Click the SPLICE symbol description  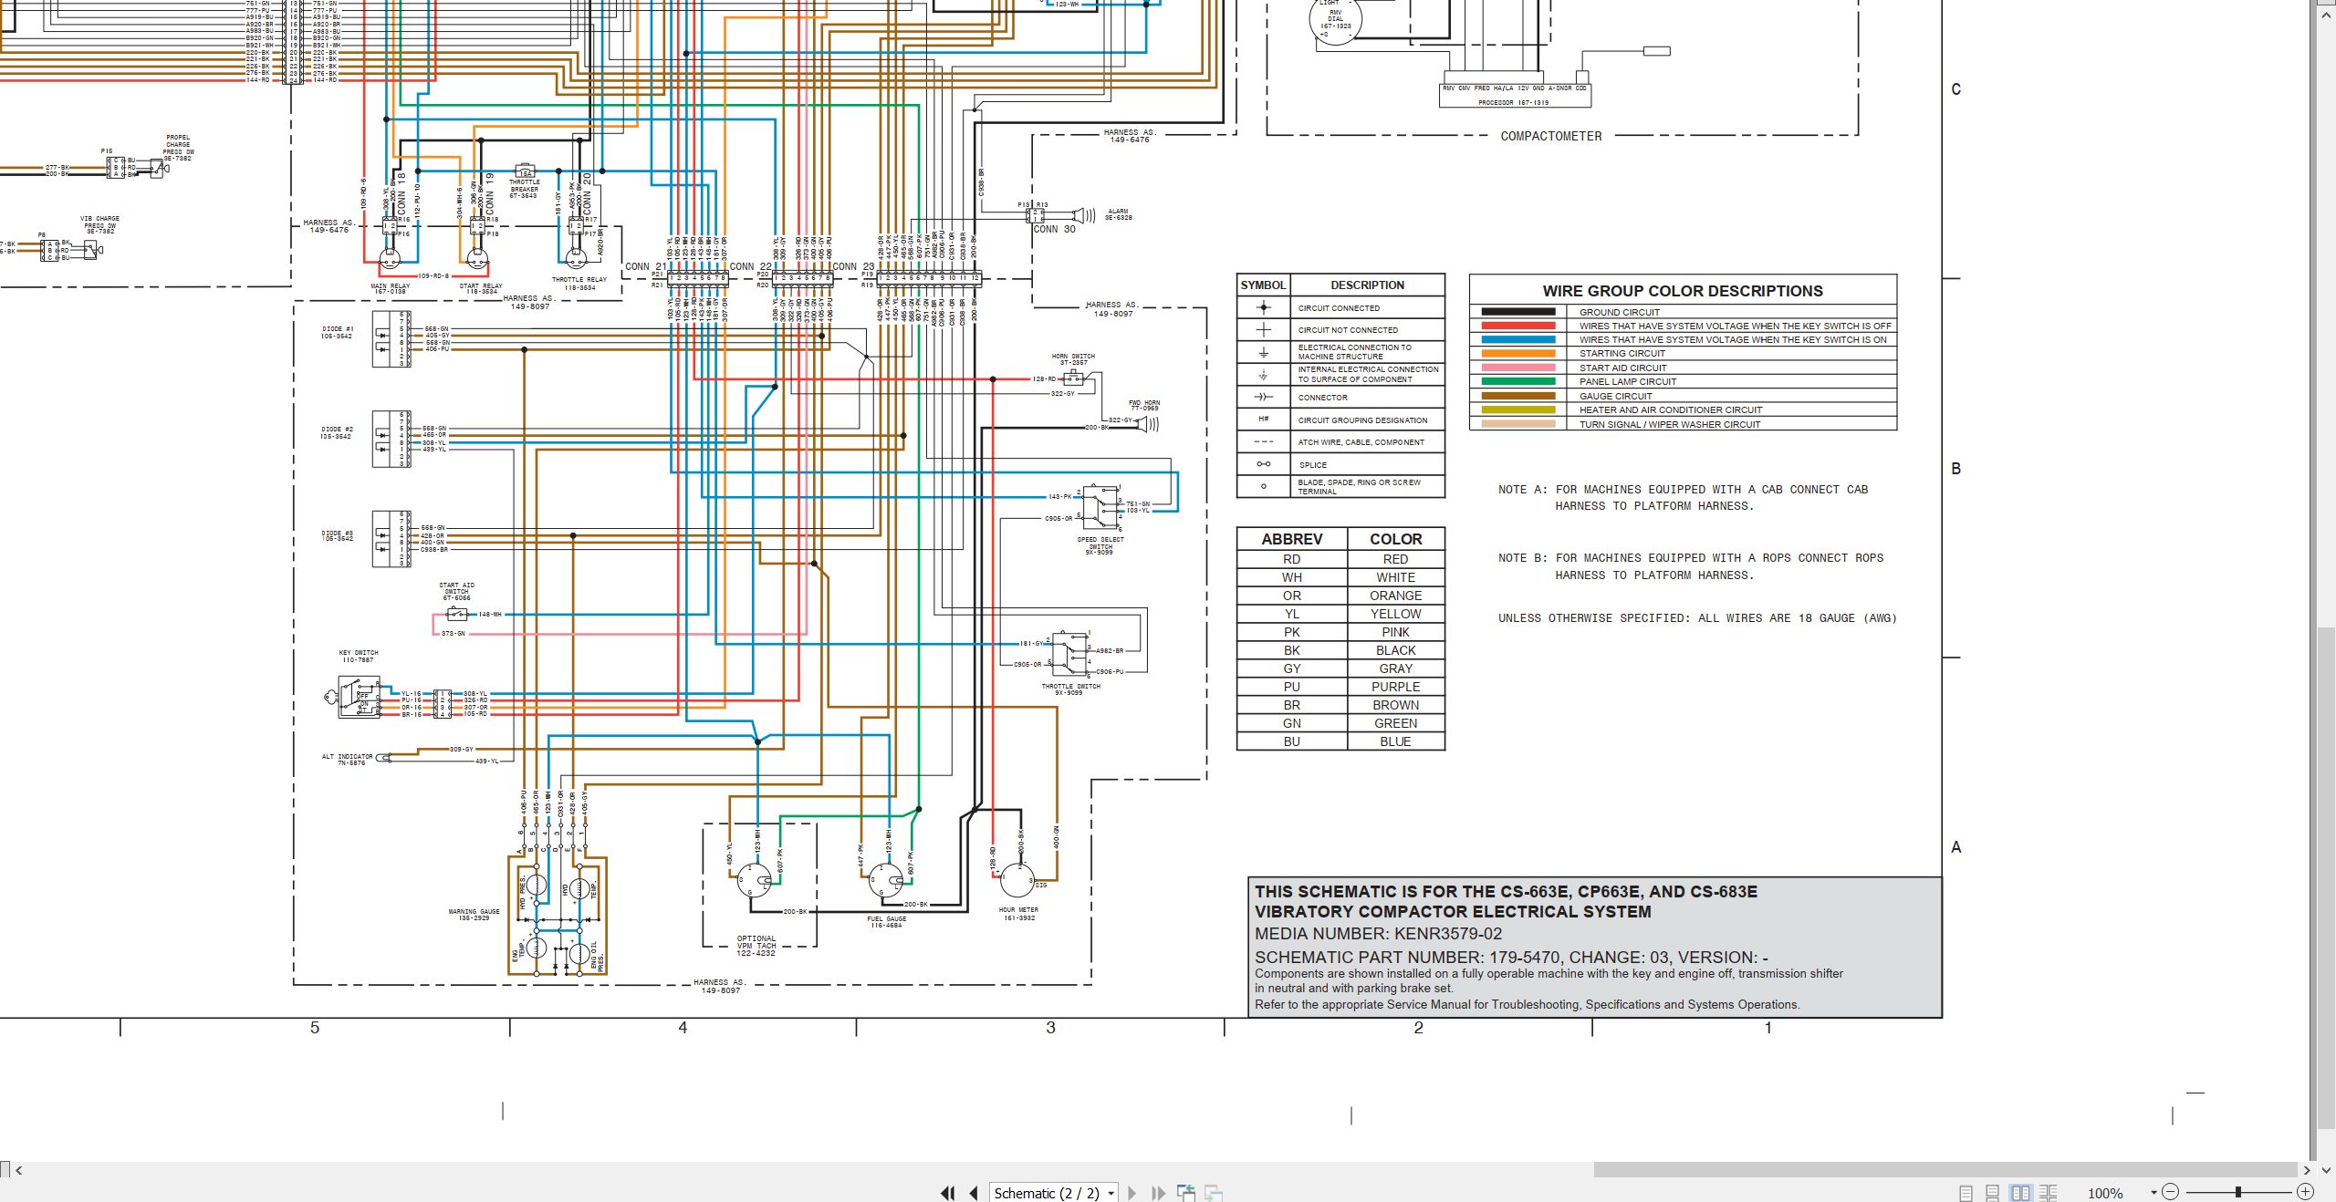point(1313,465)
